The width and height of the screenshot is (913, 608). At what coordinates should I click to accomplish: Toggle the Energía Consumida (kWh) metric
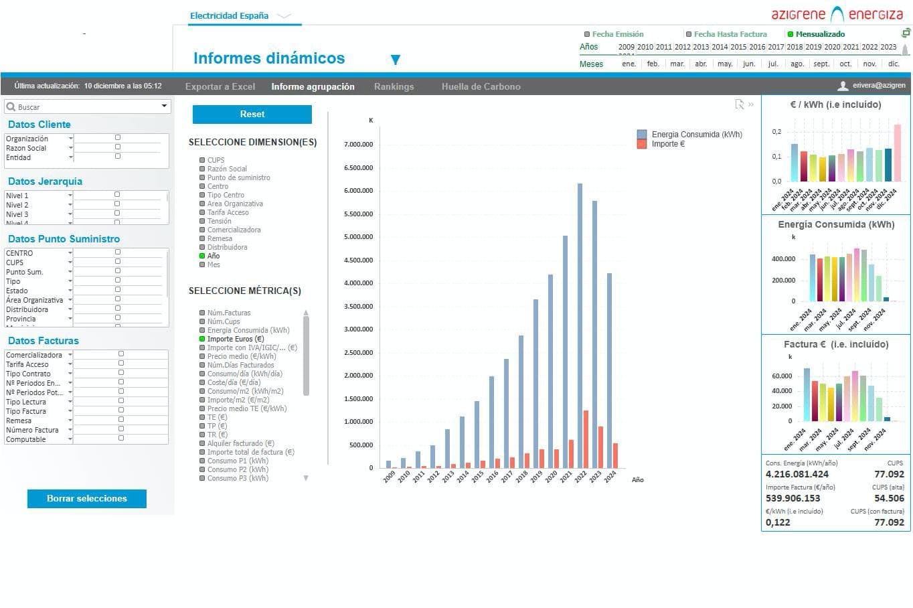click(202, 330)
